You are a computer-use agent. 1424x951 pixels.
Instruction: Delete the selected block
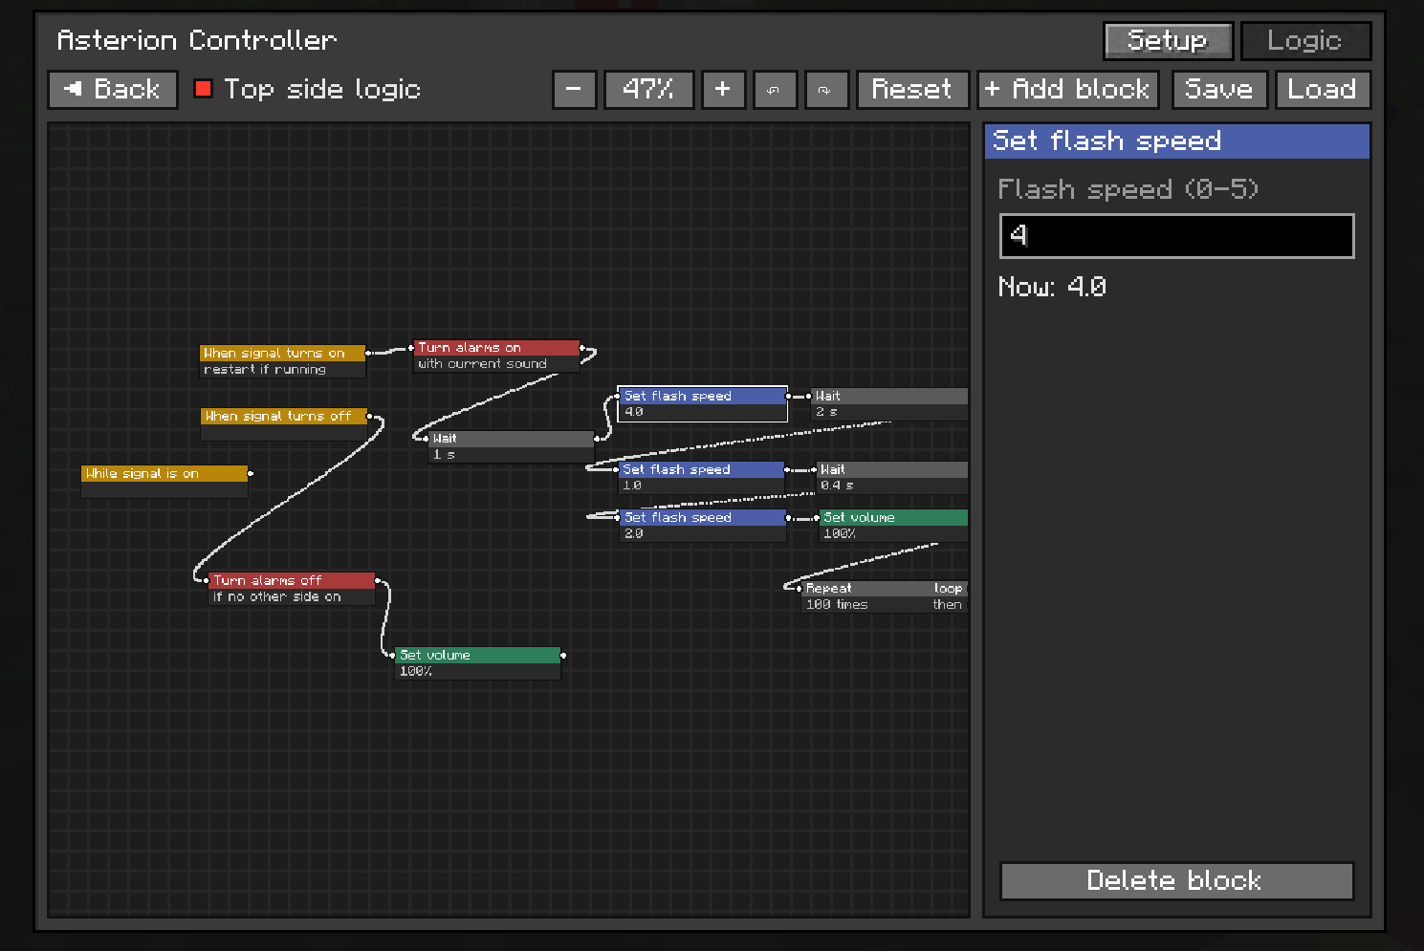point(1176,880)
